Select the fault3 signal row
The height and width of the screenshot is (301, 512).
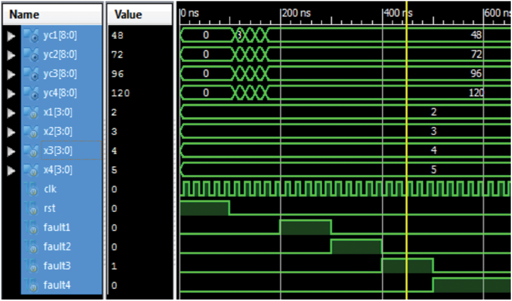pyautogui.click(x=57, y=266)
